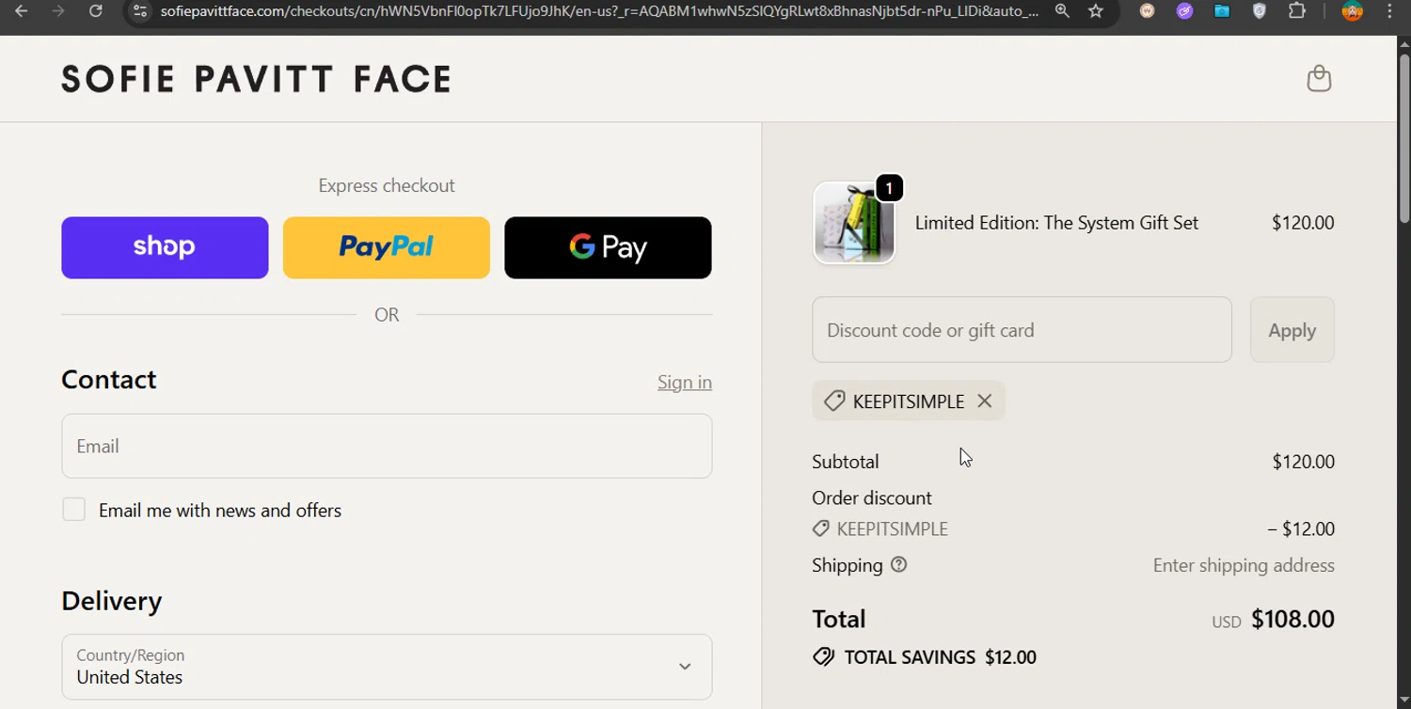This screenshot has width=1411, height=709.
Task: Click the Sign in link
Action: coord(685,382)
